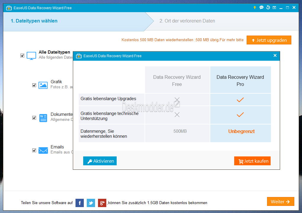This screenshot has height=213, width=302.
Task: Share on Facebook icon
Action: click(x=80, y=203)
